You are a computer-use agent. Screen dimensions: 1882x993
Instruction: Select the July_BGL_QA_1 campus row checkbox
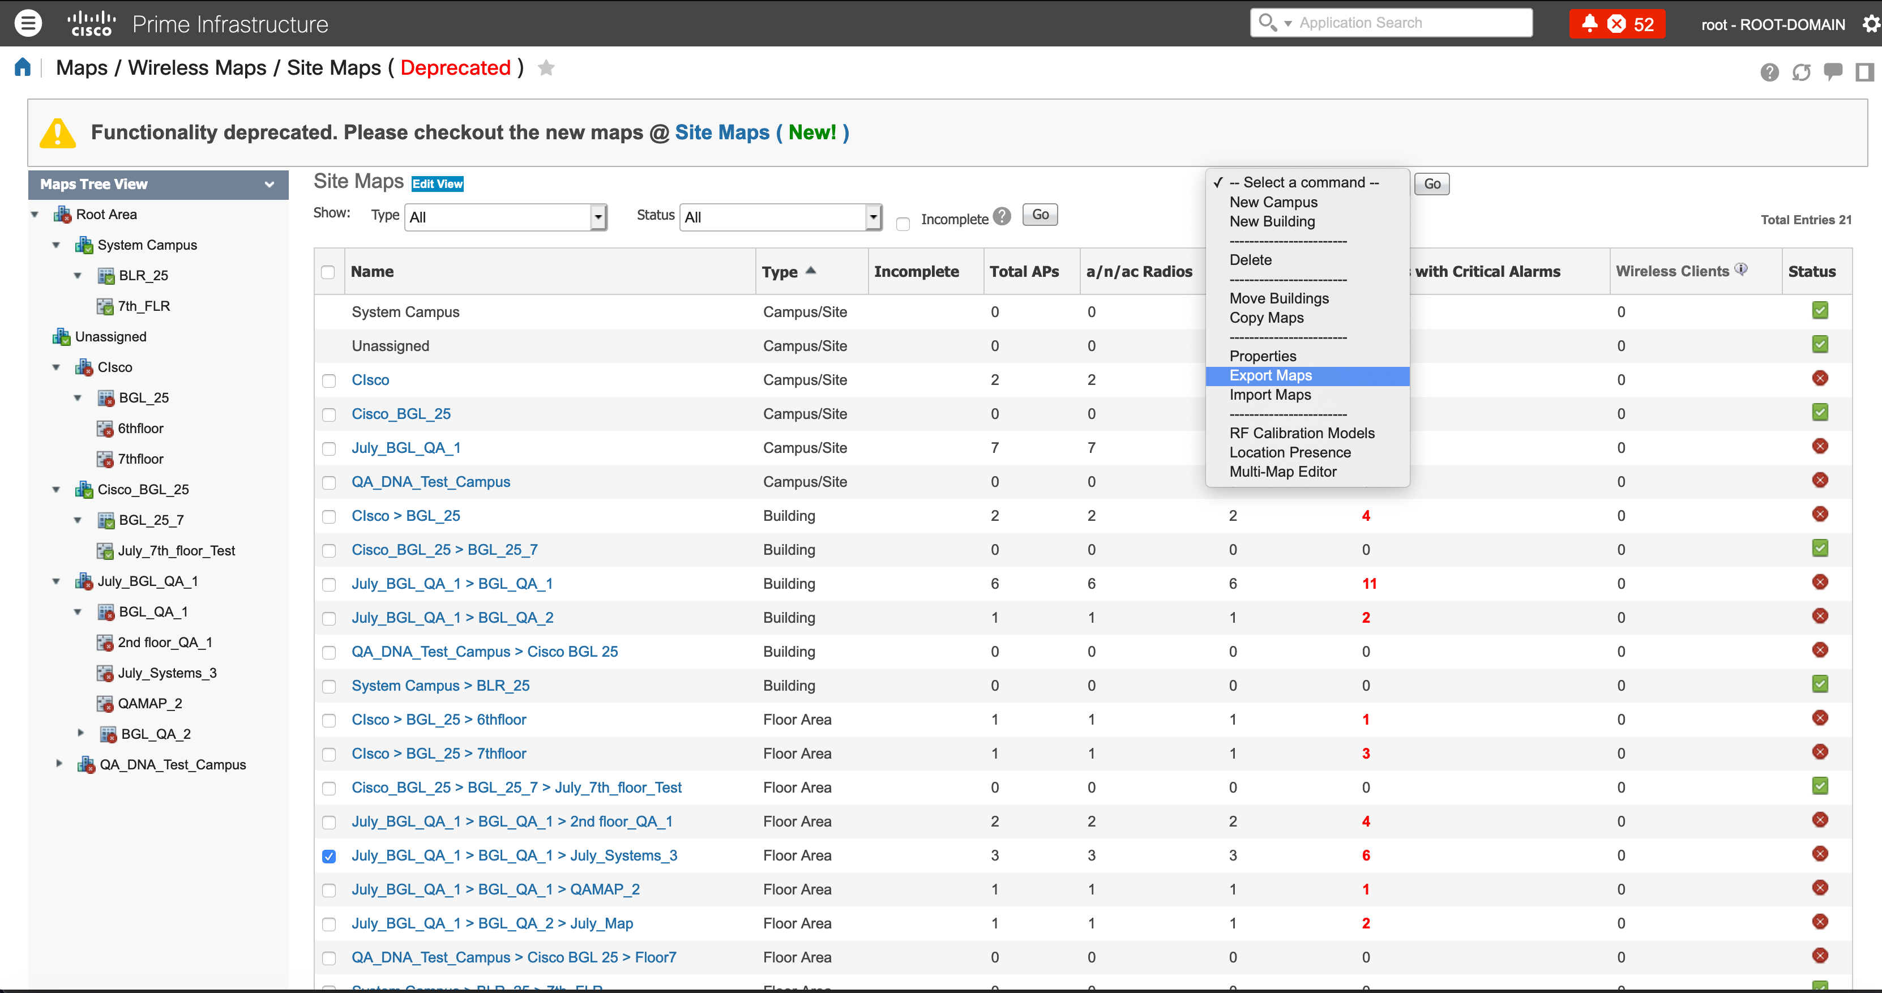tap(330, 448)
